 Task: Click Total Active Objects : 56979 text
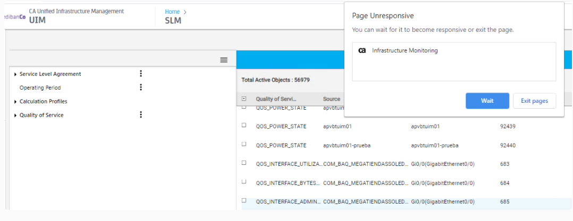[275, 79]
